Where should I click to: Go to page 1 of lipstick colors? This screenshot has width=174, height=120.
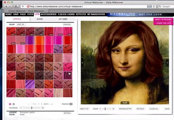pos(39,104)
